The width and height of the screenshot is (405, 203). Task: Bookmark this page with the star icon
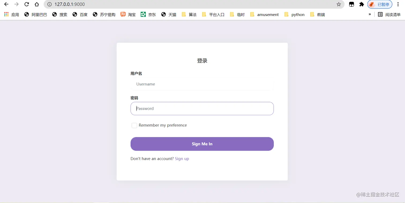pos(339,4)
